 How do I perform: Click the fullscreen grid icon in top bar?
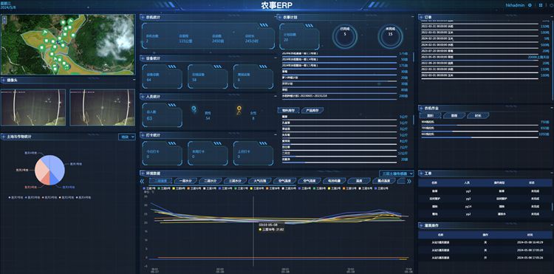pyautogui.click(x=541, y=5)
